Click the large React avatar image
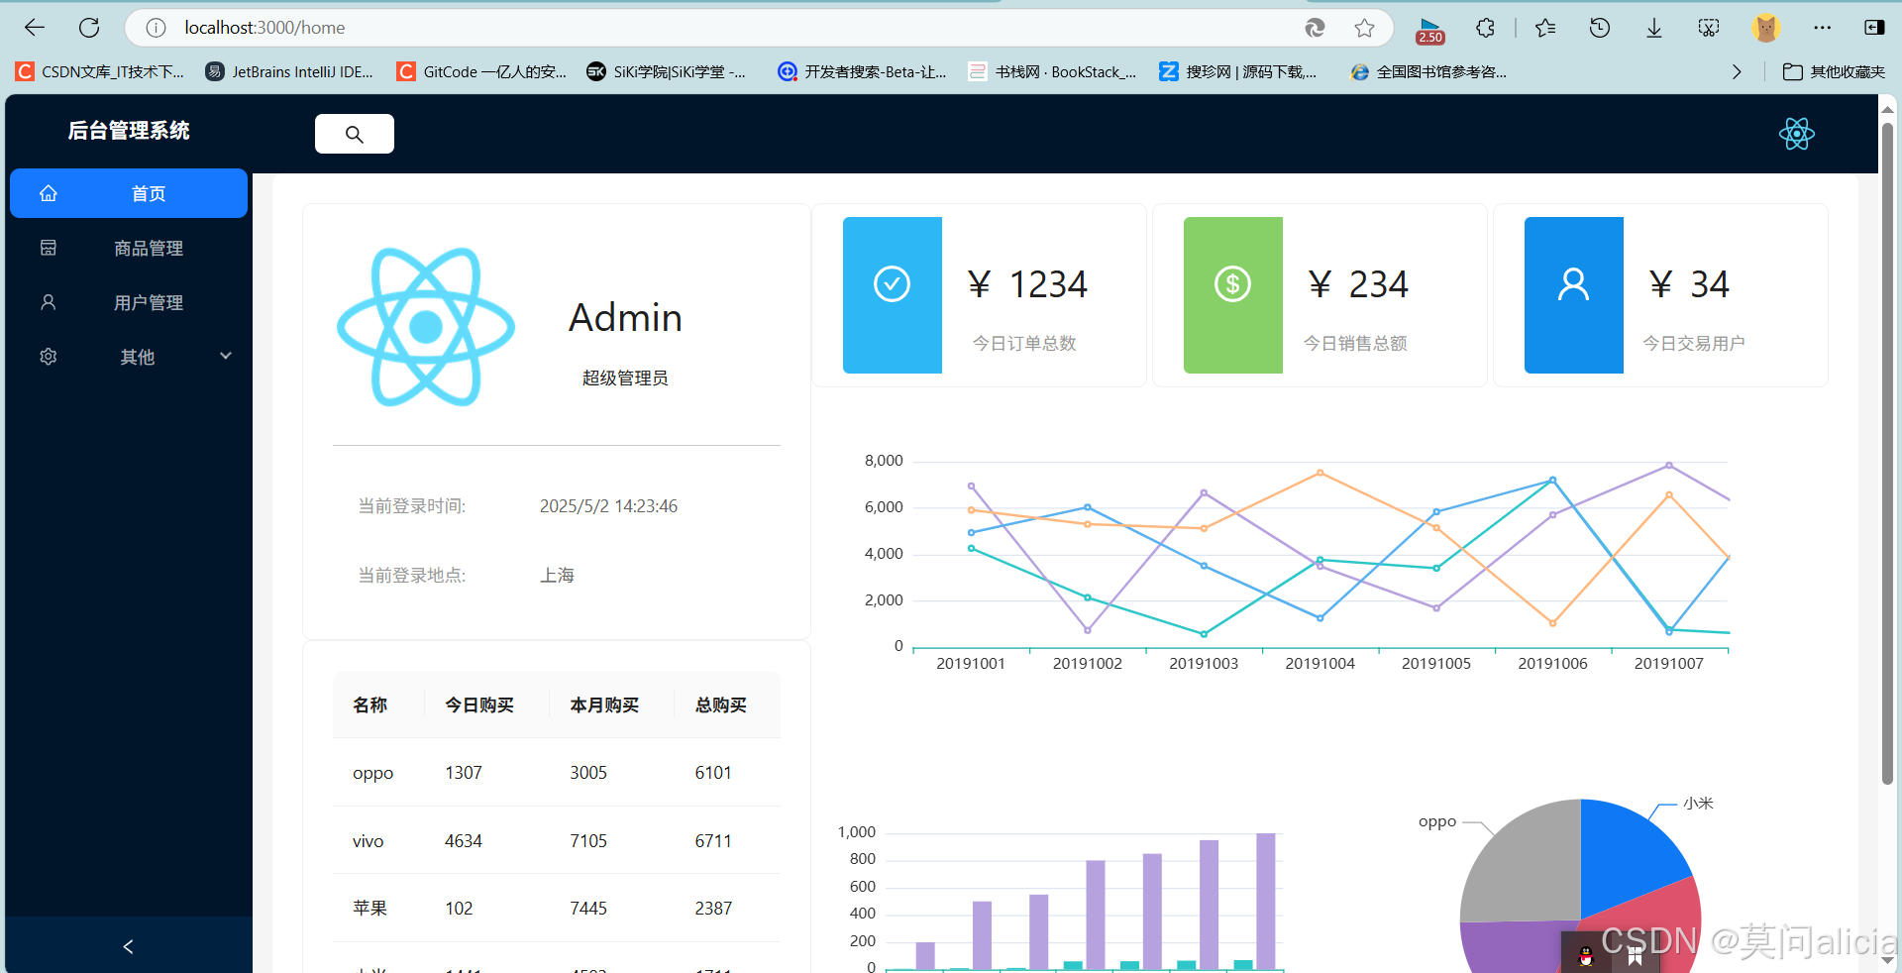This screenshot has width=1902, height=973. pyautogui.click(x=426, y=327)
